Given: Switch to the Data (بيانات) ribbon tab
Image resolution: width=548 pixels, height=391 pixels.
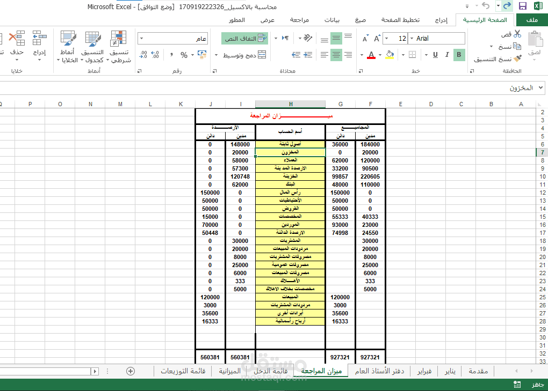Looking at the screenshot, I should [331, 20].
